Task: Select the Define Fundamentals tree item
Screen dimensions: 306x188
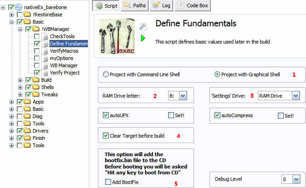Action: (x=69, y=44)
